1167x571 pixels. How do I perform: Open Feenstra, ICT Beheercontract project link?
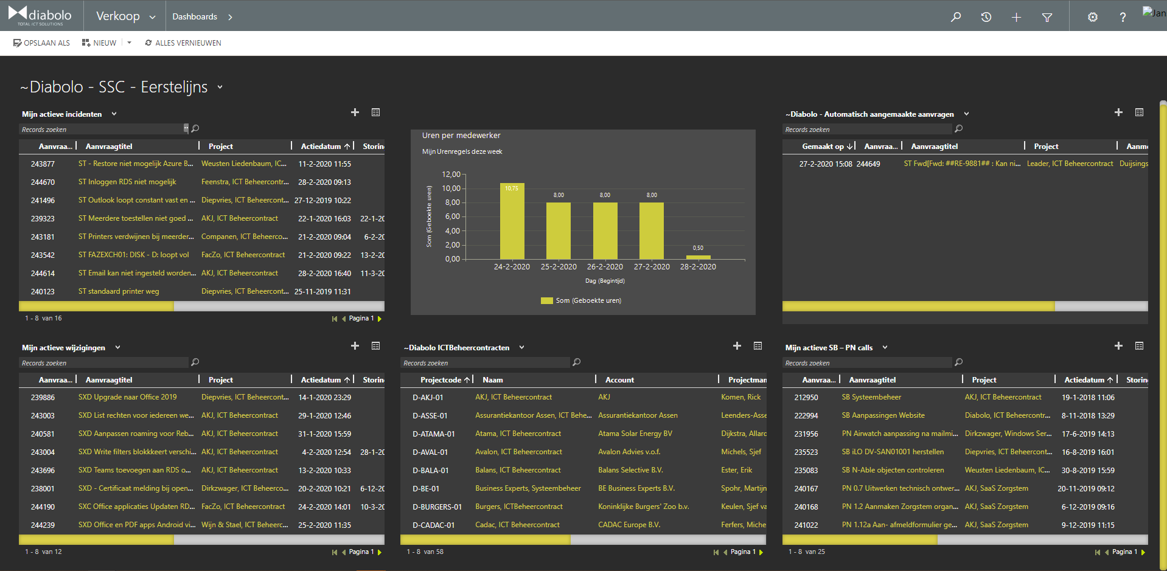pyautogui.click(x=245, y=182)
